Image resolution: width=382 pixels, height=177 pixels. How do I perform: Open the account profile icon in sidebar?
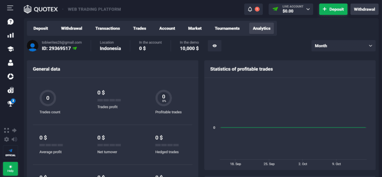click(11, 63)
